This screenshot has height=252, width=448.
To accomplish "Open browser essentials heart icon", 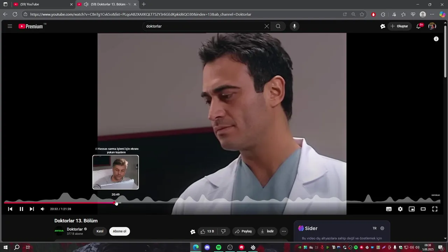I will tap(413, 14).
